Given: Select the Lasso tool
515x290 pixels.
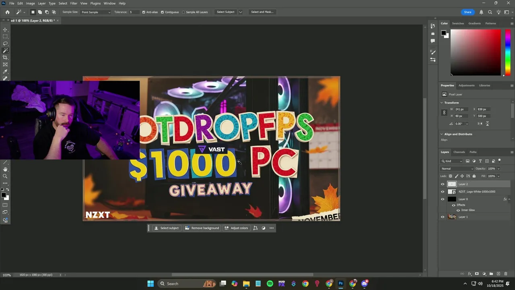Looking at the screenshot, I should [x=5, y=43].
